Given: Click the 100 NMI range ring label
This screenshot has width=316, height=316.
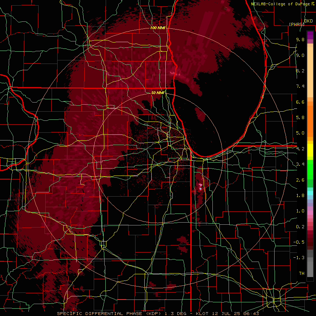Looking at the screenshot, I should (x=158, y=28).
